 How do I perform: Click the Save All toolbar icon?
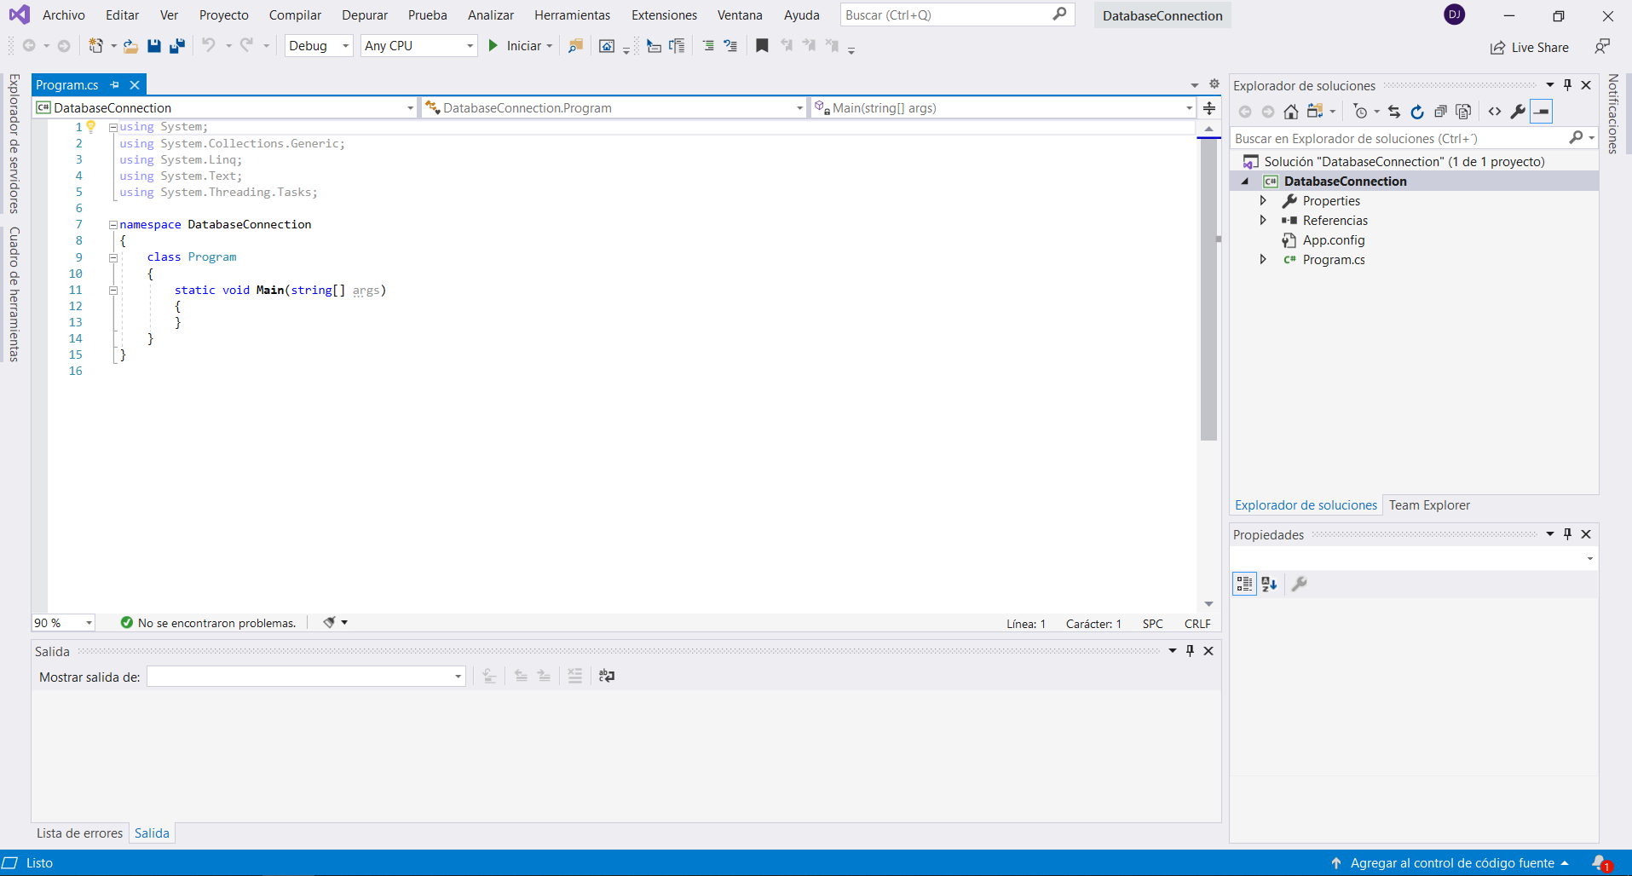[x=177, y=46]
